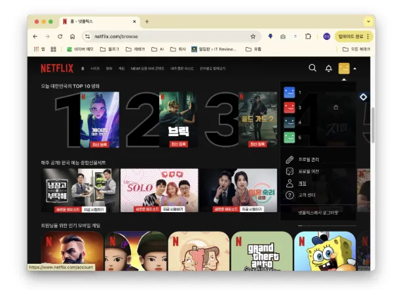Click the pencil icon for 프로필 관리

[x=290, y=160]
